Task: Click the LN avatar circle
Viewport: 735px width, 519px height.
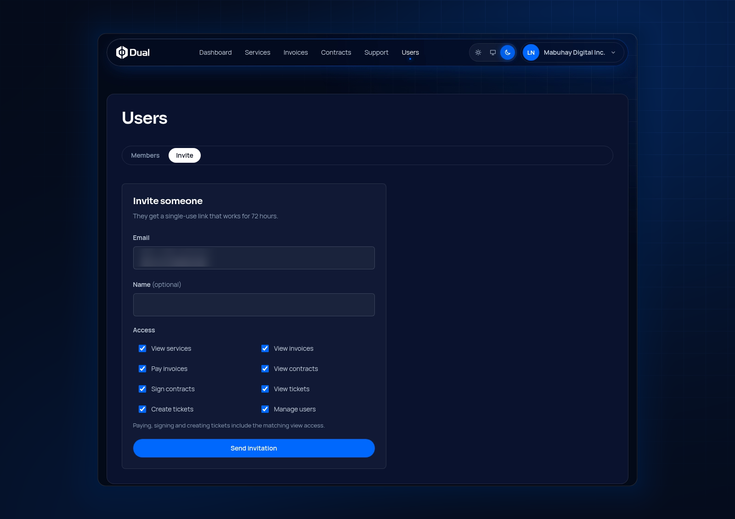Action: click(x=531, y=52)
